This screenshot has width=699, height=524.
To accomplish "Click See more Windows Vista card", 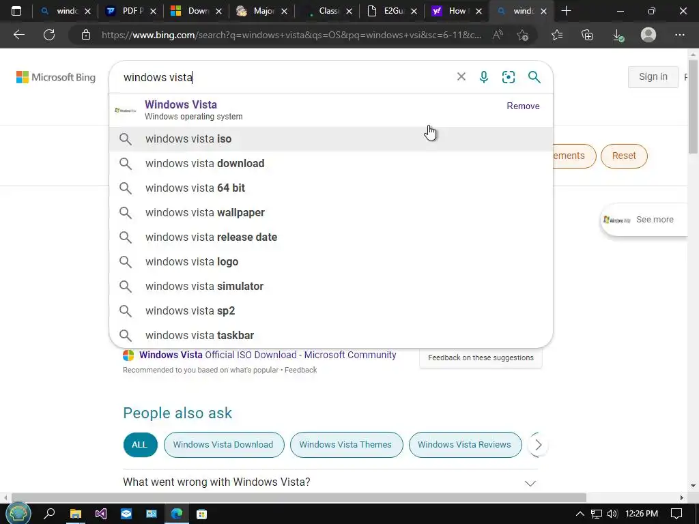I will tap(644, 220).
